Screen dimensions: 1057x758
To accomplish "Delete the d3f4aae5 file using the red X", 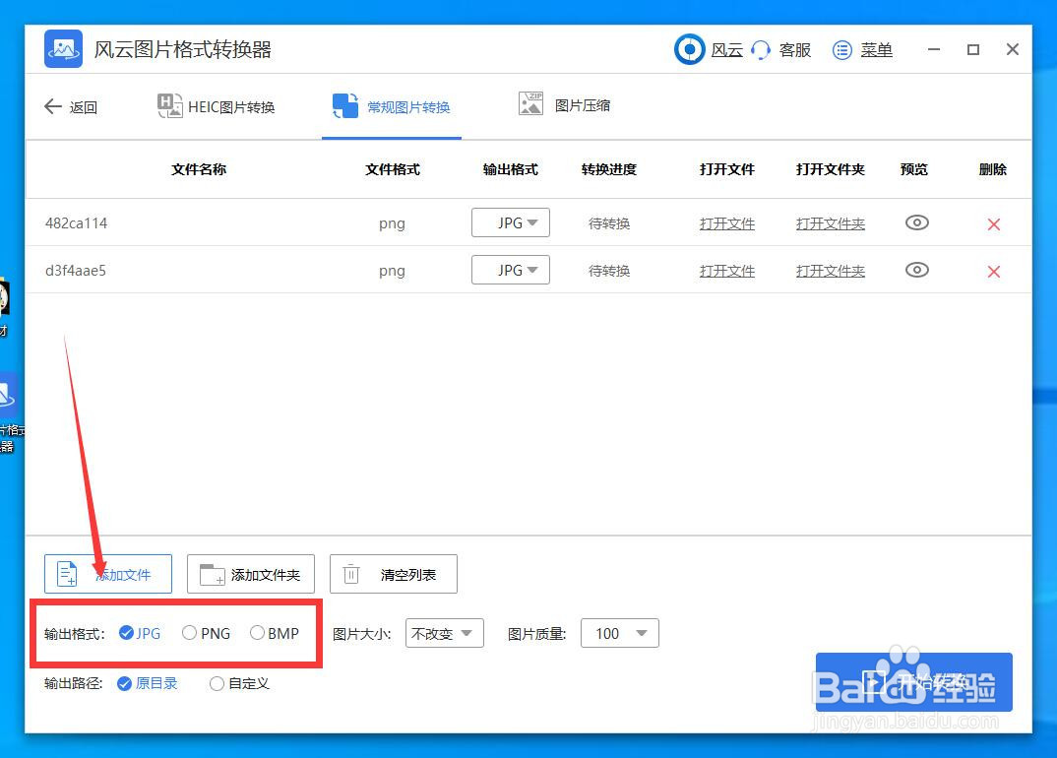I will [x=993, y=270].
